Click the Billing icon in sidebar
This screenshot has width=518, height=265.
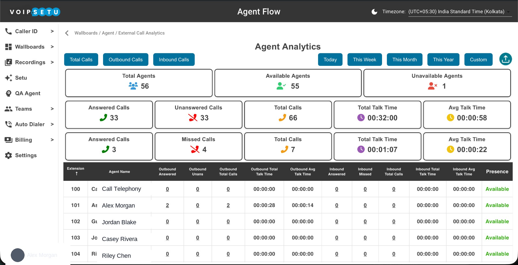[8, 140]
